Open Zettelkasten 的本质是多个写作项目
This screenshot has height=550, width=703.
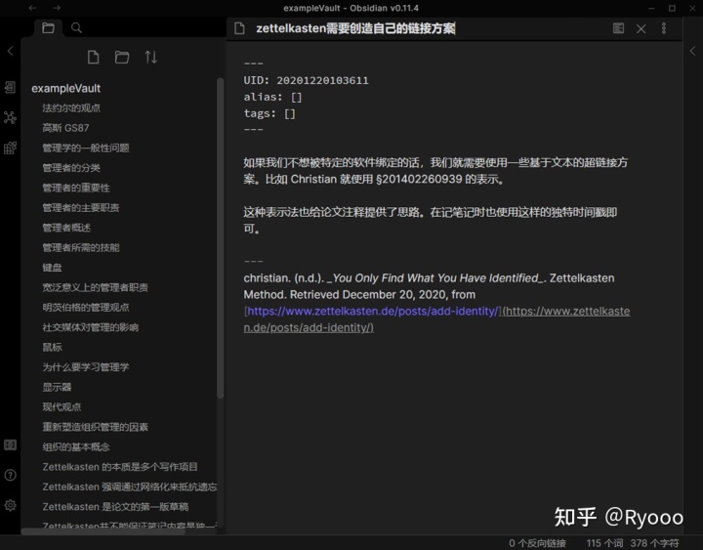120,467
